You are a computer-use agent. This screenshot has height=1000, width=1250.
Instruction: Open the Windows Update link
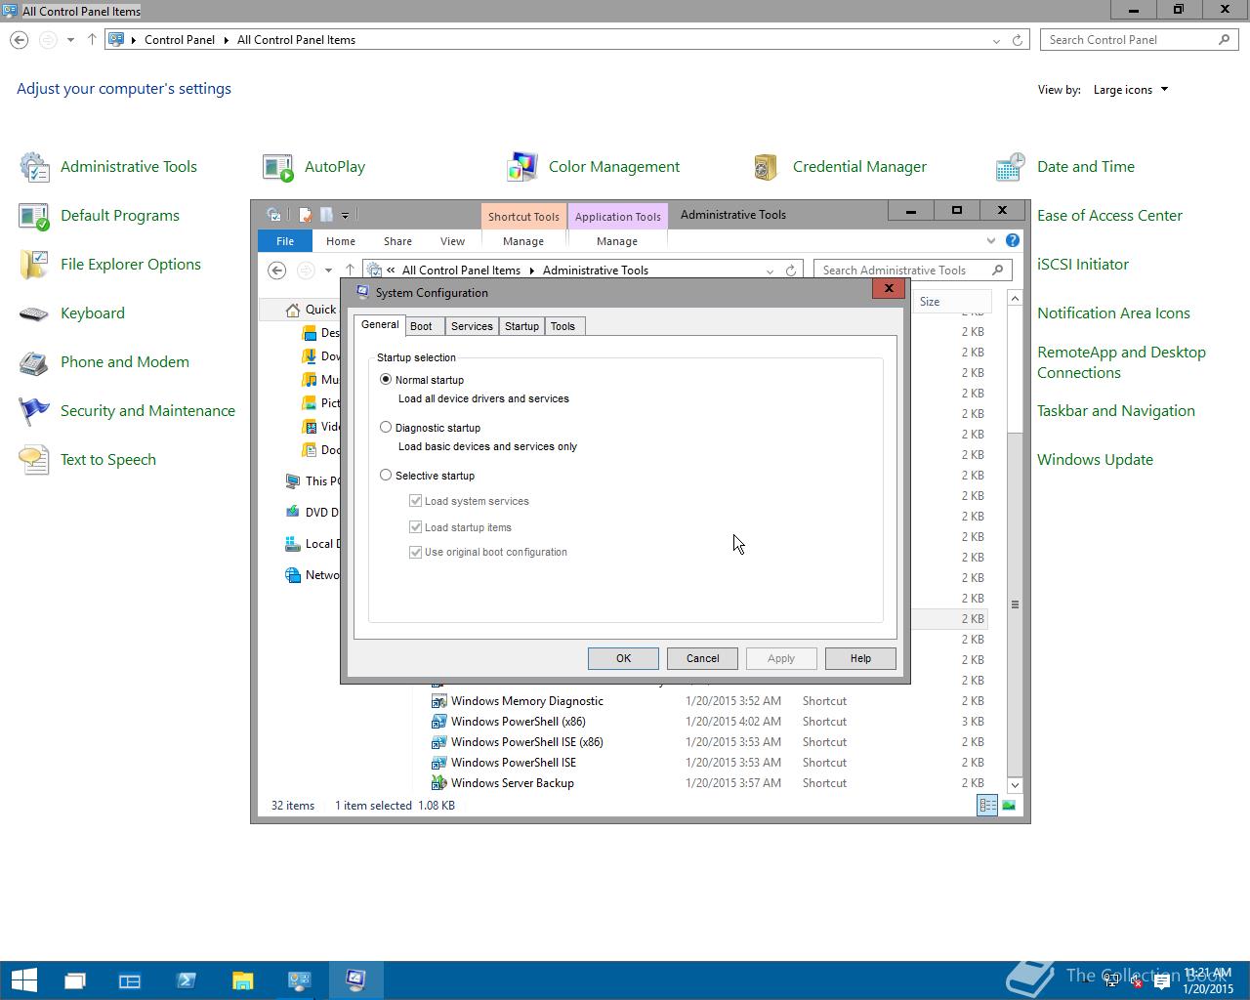tap(1095, 460)
